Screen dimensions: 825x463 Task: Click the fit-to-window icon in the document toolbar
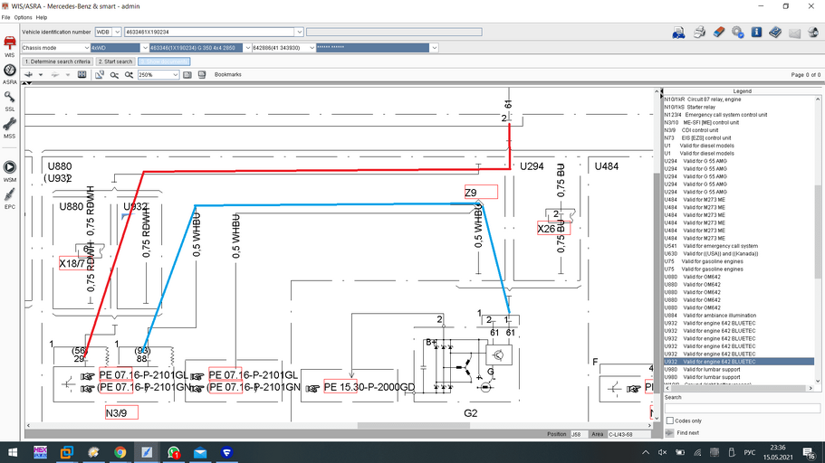point(82,75)
